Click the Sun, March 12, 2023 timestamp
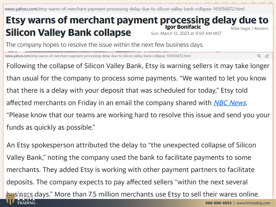 click(186, 33)
